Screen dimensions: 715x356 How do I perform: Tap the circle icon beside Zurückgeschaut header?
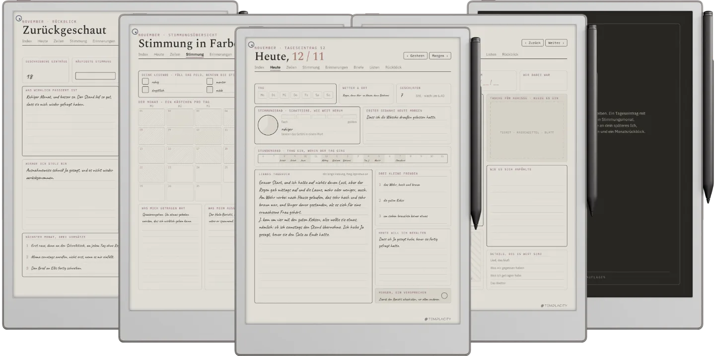(x=19, y=18)
